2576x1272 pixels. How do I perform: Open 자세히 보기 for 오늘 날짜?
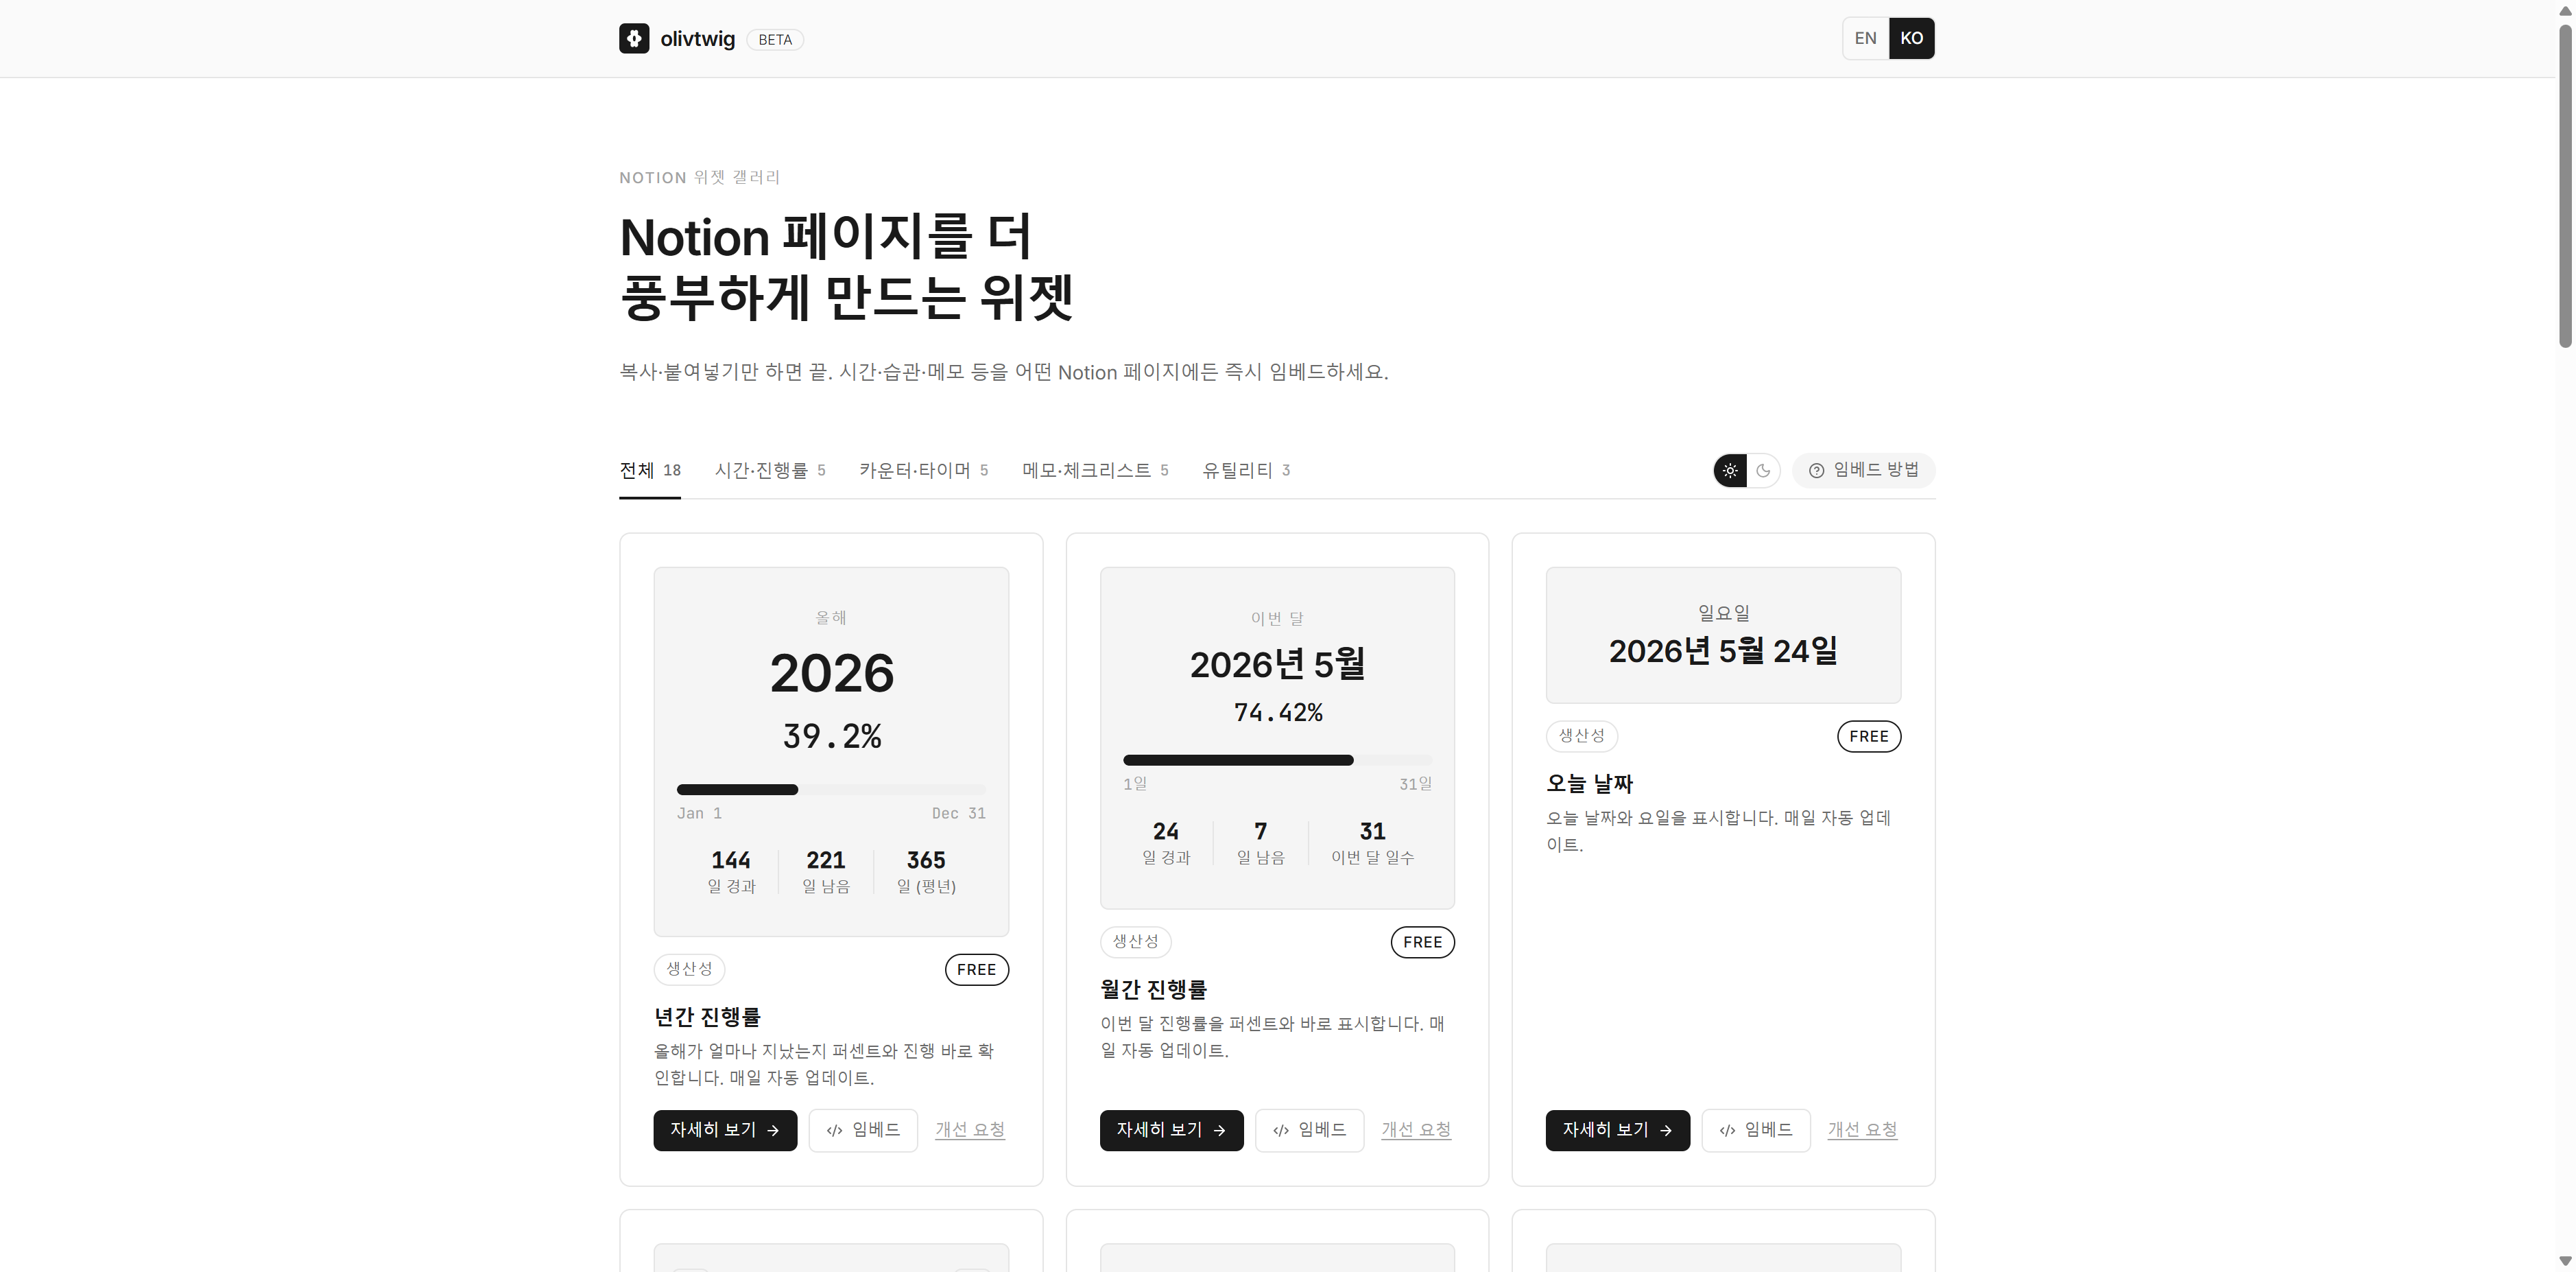[1617, 1130]
